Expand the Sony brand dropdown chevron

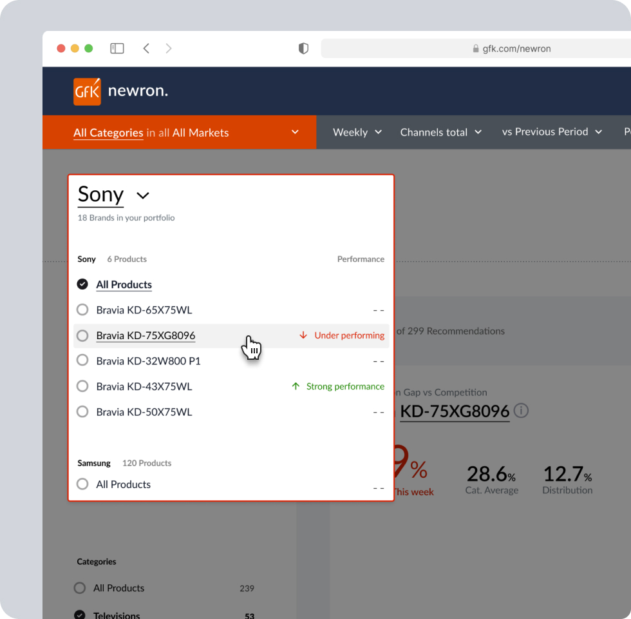[x=143, y=195]
